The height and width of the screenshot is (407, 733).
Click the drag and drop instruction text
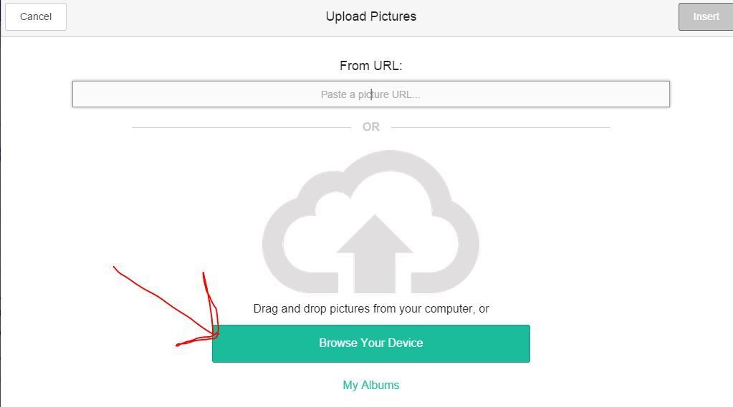370,309
